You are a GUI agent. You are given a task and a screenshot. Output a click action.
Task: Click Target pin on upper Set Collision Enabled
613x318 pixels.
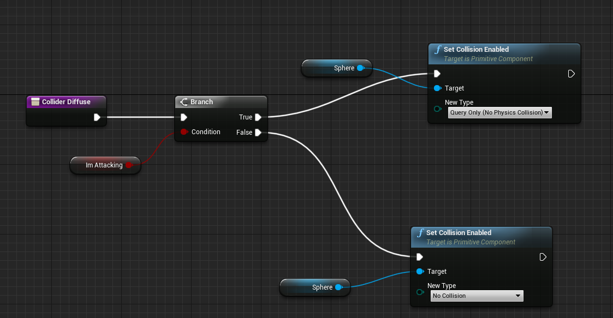click(437, 88)
